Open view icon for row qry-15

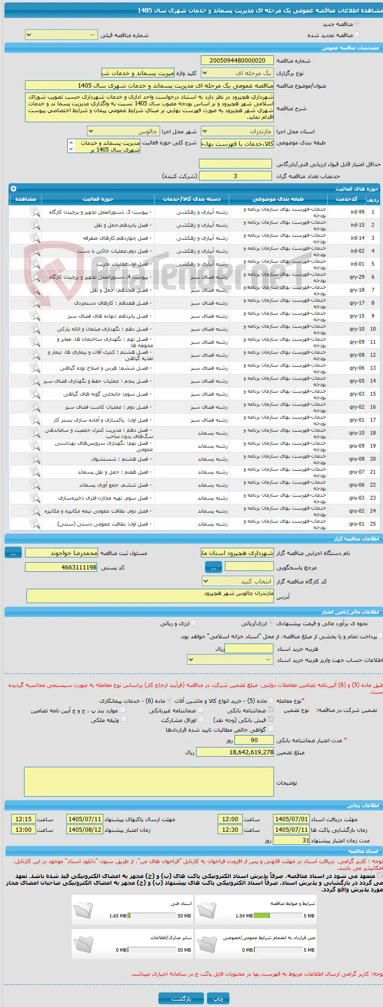click(35, 316)
